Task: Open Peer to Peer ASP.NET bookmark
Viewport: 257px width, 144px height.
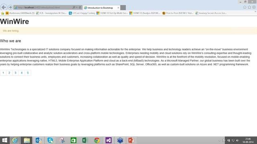Action: click(178, 13)
